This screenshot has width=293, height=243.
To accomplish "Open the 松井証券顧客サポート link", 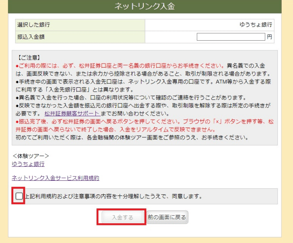I will click(x=72, y=113).
